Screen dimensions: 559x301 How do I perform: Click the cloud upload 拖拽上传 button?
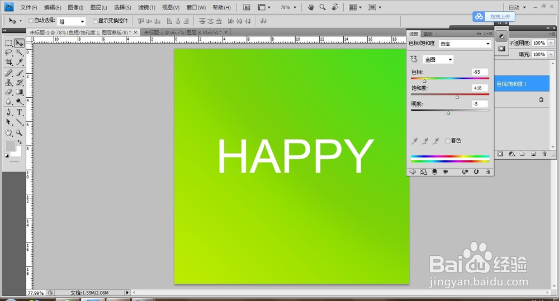[494, 16]
